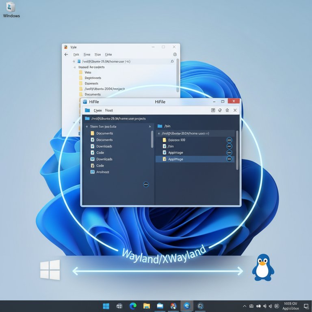Click the circular badge on highlighted AppImage row
Screen dimensions: 312x312
[x=229, y=159]
